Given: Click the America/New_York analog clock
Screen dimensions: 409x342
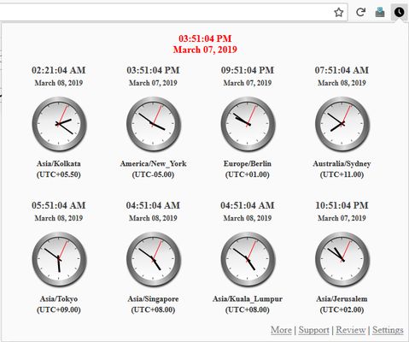Looking at the screenshot, I should tap(154, 124).
